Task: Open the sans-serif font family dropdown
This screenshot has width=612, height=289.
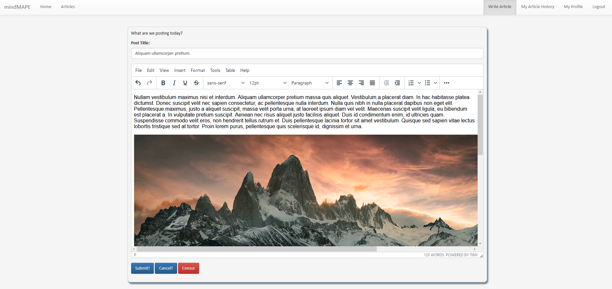Action: [226, 83]
